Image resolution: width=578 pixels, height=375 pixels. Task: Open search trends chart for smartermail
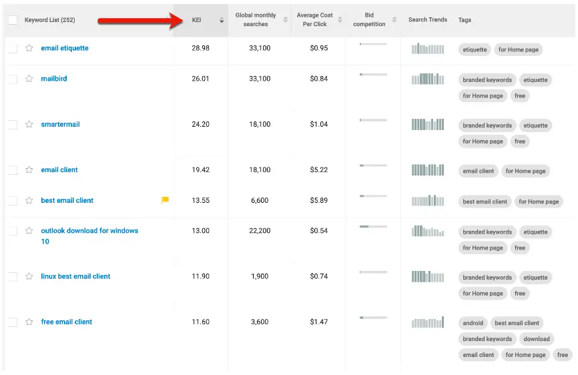428,125
